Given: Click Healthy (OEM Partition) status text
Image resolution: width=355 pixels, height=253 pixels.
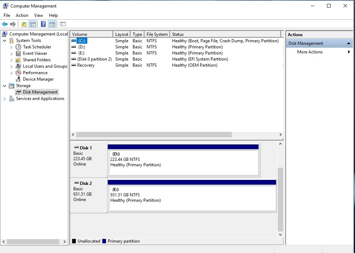Looking at the screenshot, I should [194, 65].
